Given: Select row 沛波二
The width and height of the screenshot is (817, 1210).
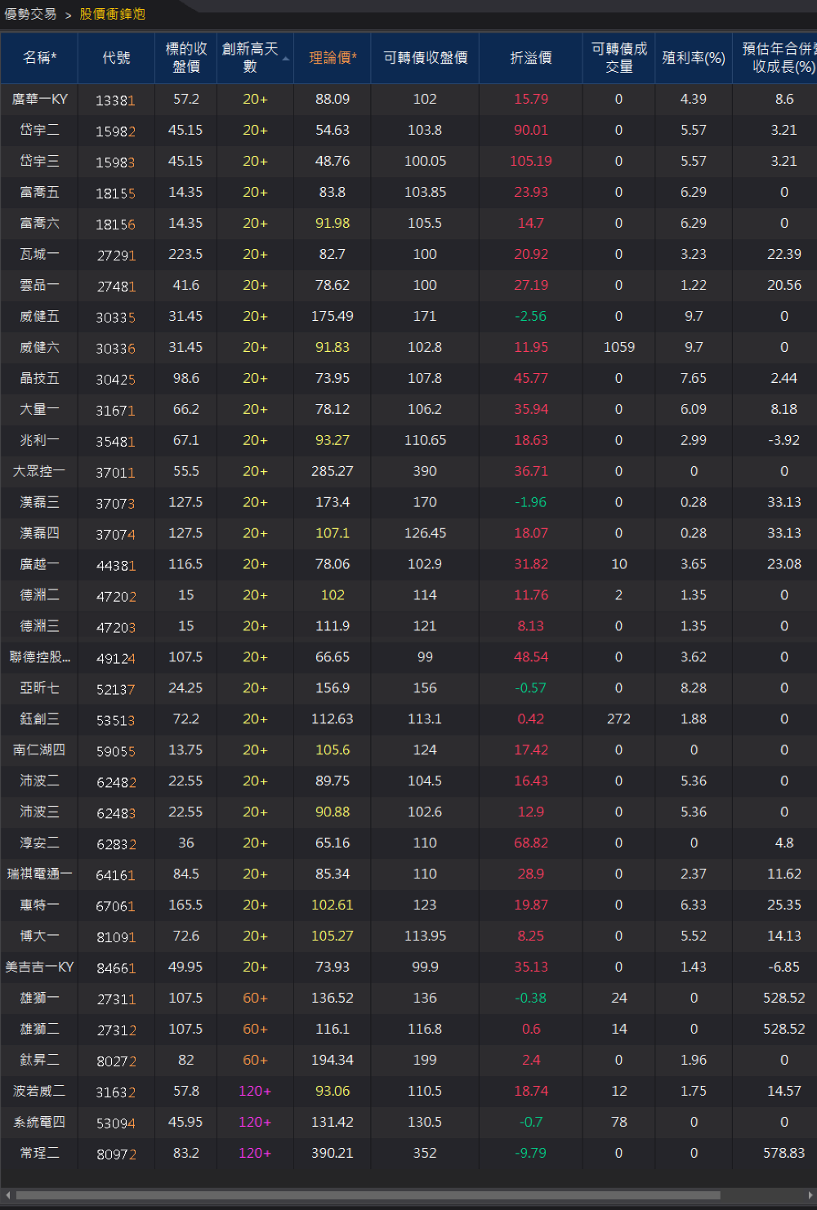Looking at the screenshot, I should click(408, 781).
